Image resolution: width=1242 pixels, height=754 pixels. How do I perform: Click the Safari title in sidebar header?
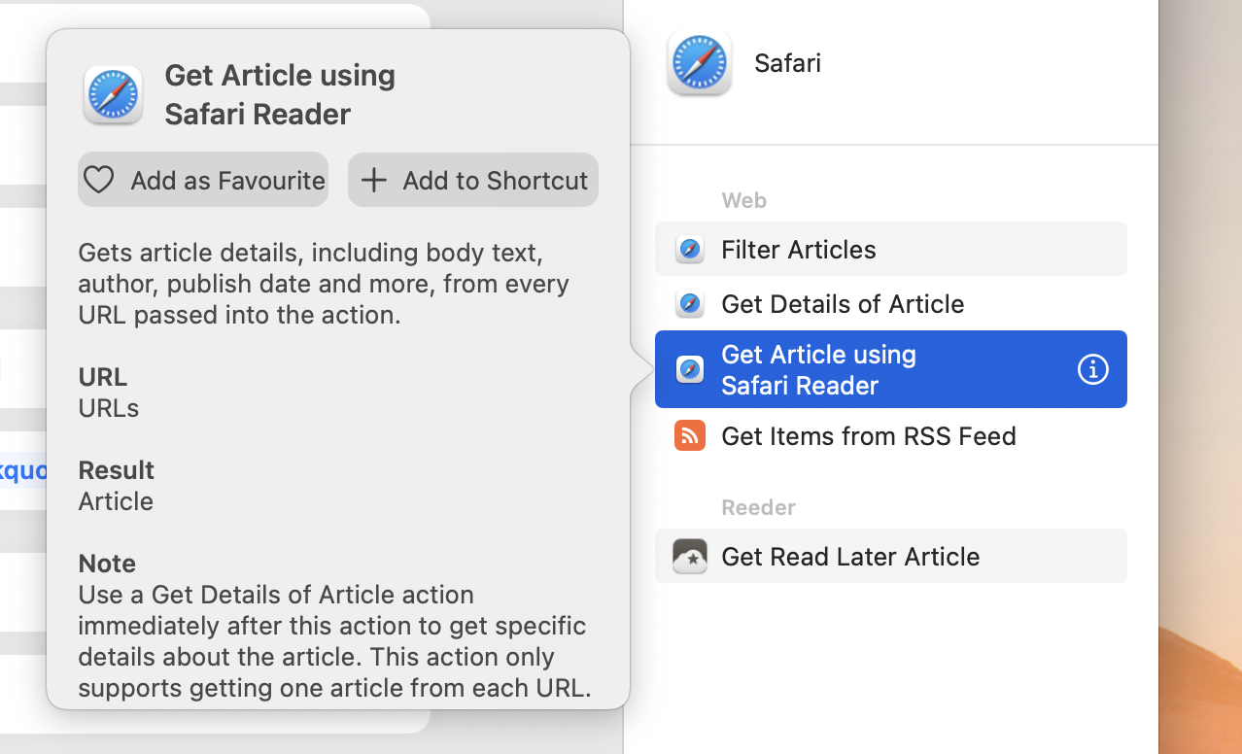787,63
